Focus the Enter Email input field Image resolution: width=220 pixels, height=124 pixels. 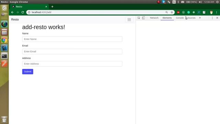click(72, 51)
